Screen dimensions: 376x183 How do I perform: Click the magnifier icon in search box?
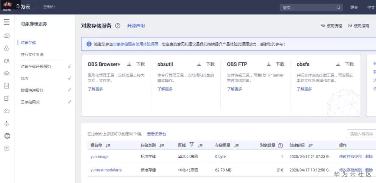[338, 7]
